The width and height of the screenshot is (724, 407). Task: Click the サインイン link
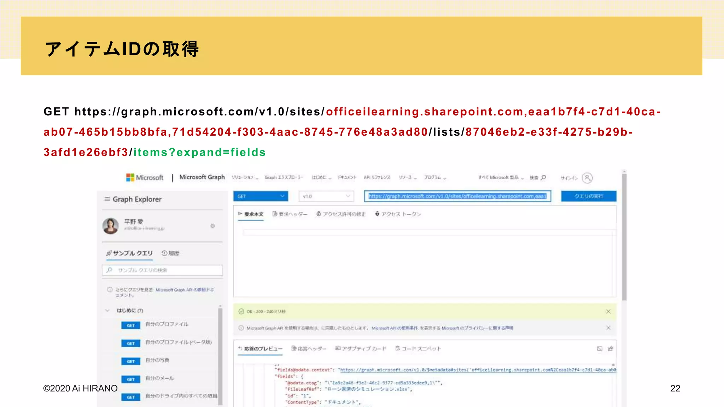coord(569,178)
